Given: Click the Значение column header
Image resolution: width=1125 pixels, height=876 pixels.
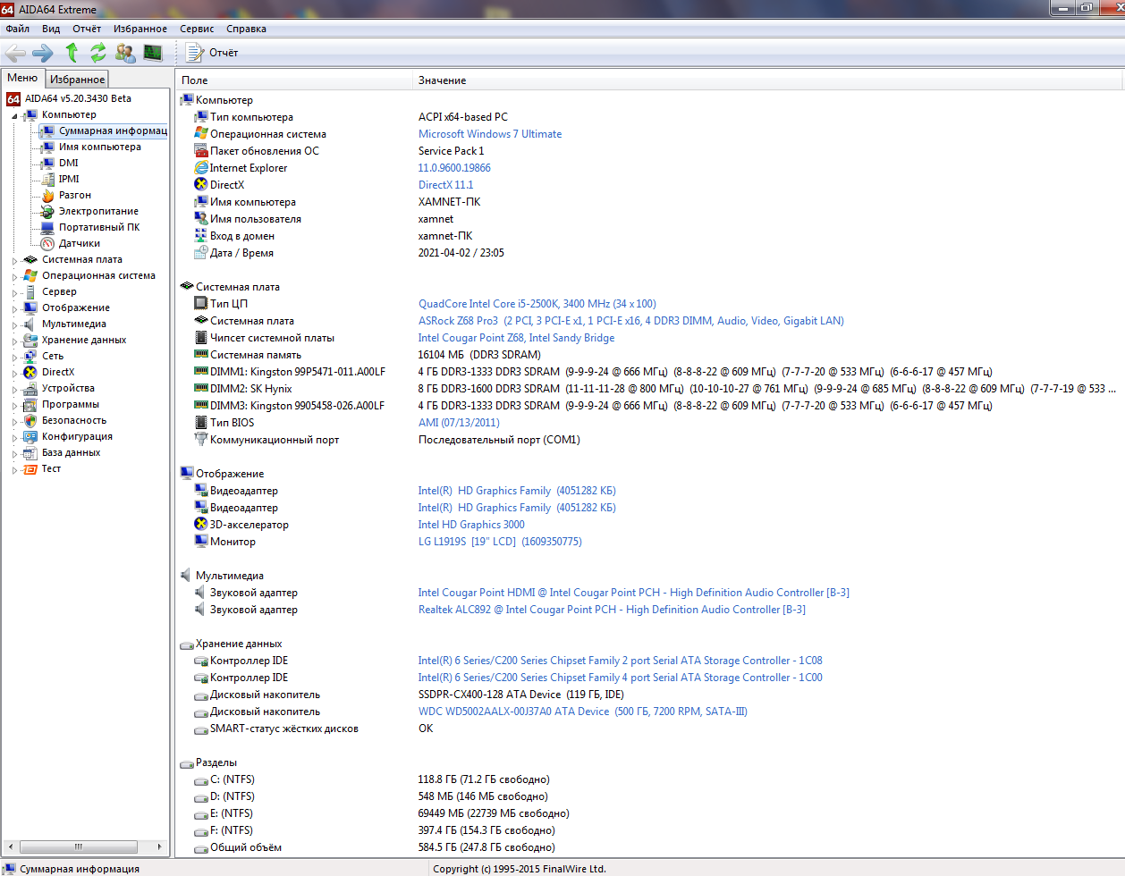Looking at the screenshot, I should [x=767, y=80].
